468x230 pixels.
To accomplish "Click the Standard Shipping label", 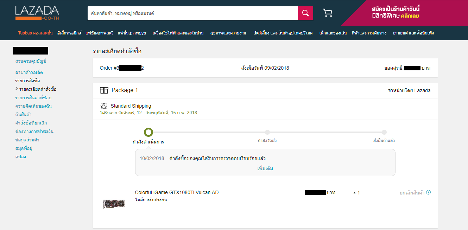I will click(x=131, y=106).
